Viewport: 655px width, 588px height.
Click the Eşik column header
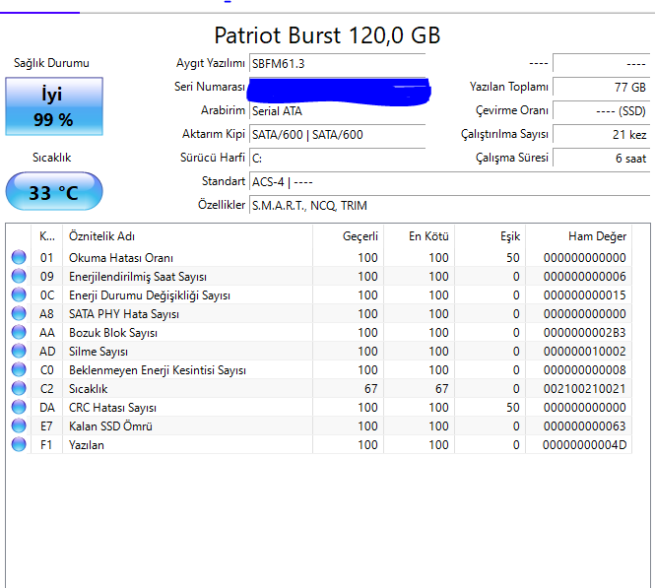coord(490,236)
